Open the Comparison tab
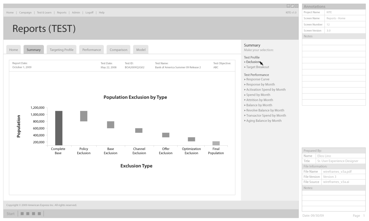The width and height of the screenshot is (369, 221). (x=118, y=50)
